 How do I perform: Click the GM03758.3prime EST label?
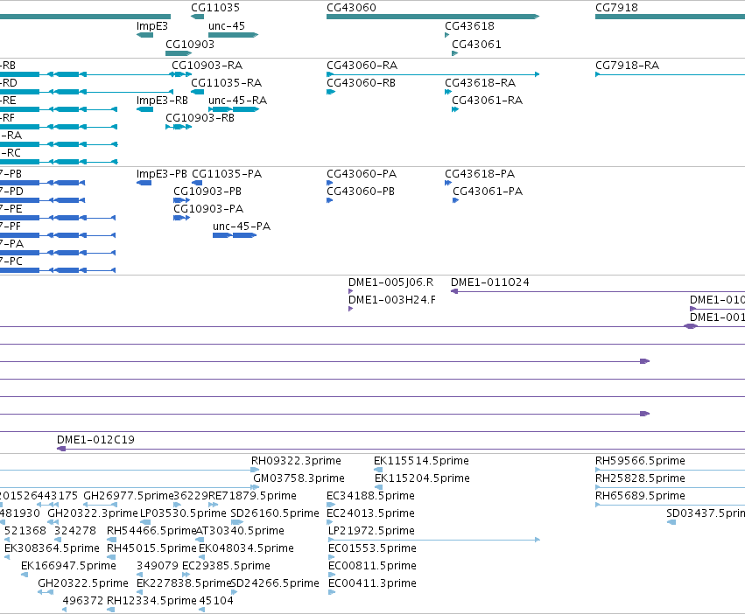[299, 478]
